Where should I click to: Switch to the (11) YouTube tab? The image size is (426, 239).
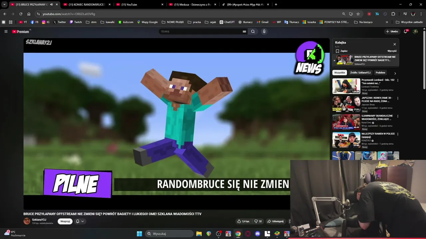click(140, 5)
